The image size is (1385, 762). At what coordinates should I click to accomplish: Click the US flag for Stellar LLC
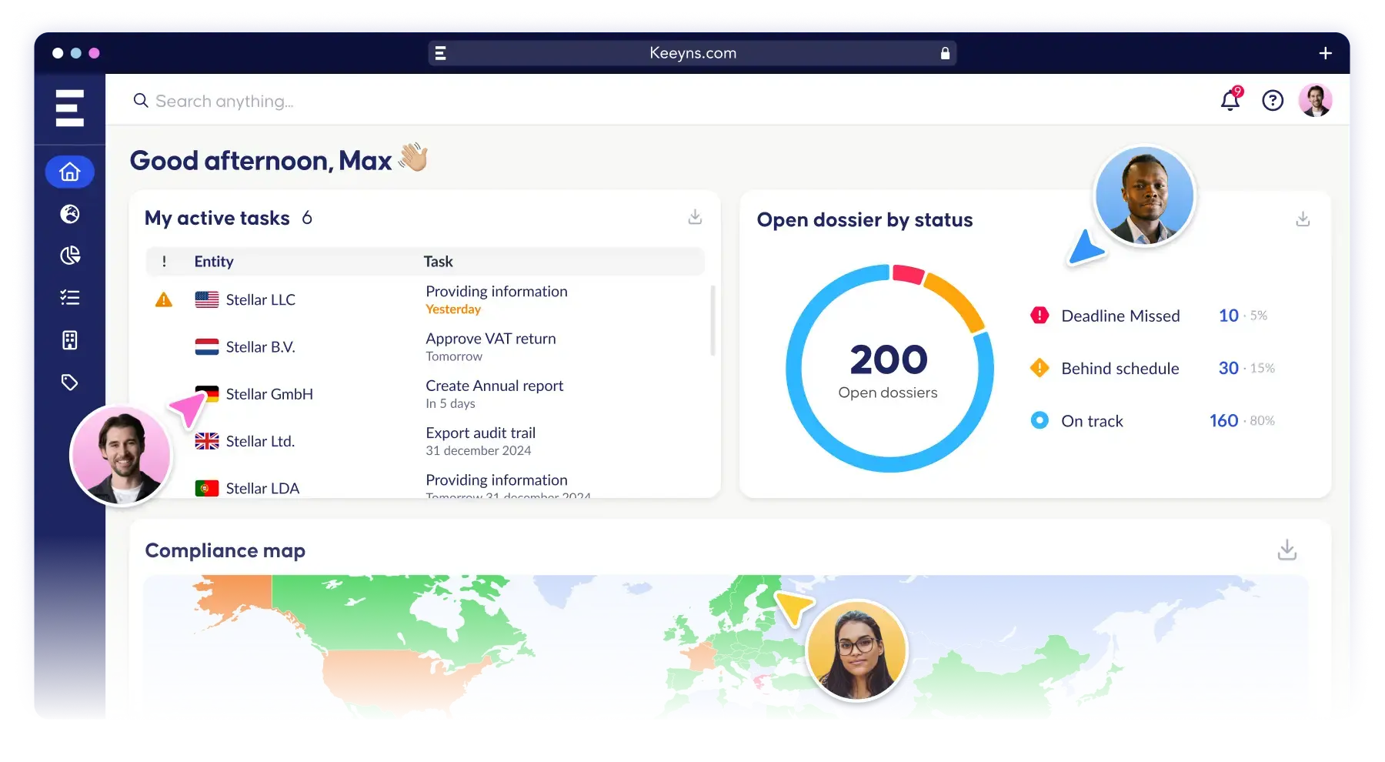tap(207, 299)
